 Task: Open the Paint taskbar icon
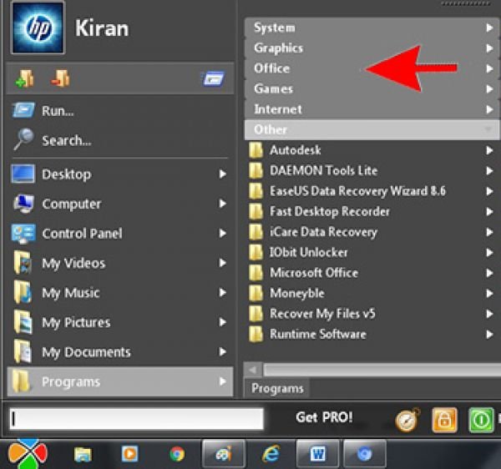tap(224, 454)
